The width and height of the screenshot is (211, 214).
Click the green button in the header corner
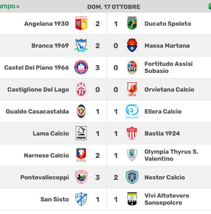(x=210, y=7)
